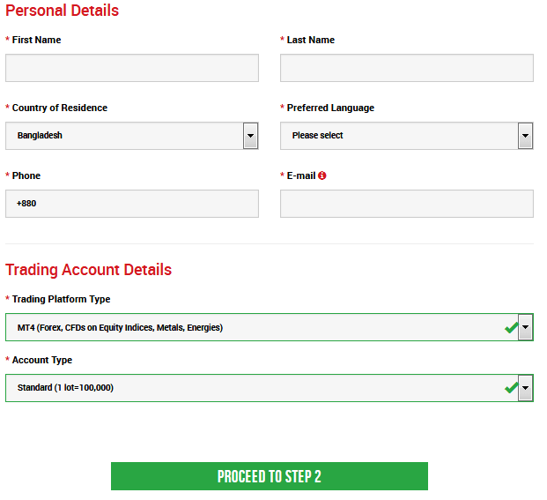Click the MT4 platform selection box
The width and height of the screenshot is (547, 500).
click(x=255, y=328)
